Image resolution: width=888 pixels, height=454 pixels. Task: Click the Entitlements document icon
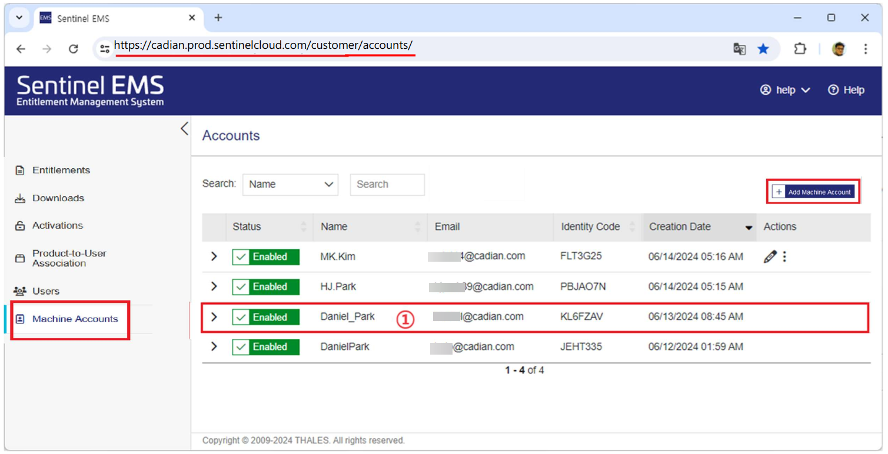20,171
